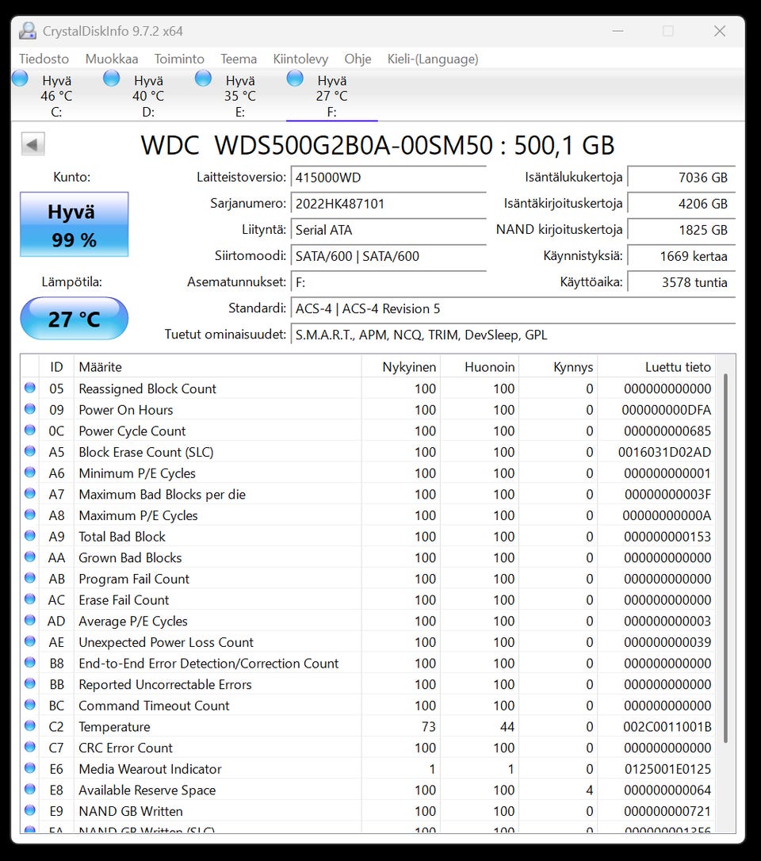Click the status orb for Unexpected Power Loss Count

pyautogui.click(x=30, y=641)
